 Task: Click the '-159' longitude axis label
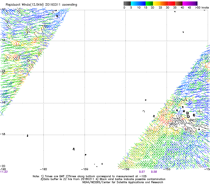[85, 169]
